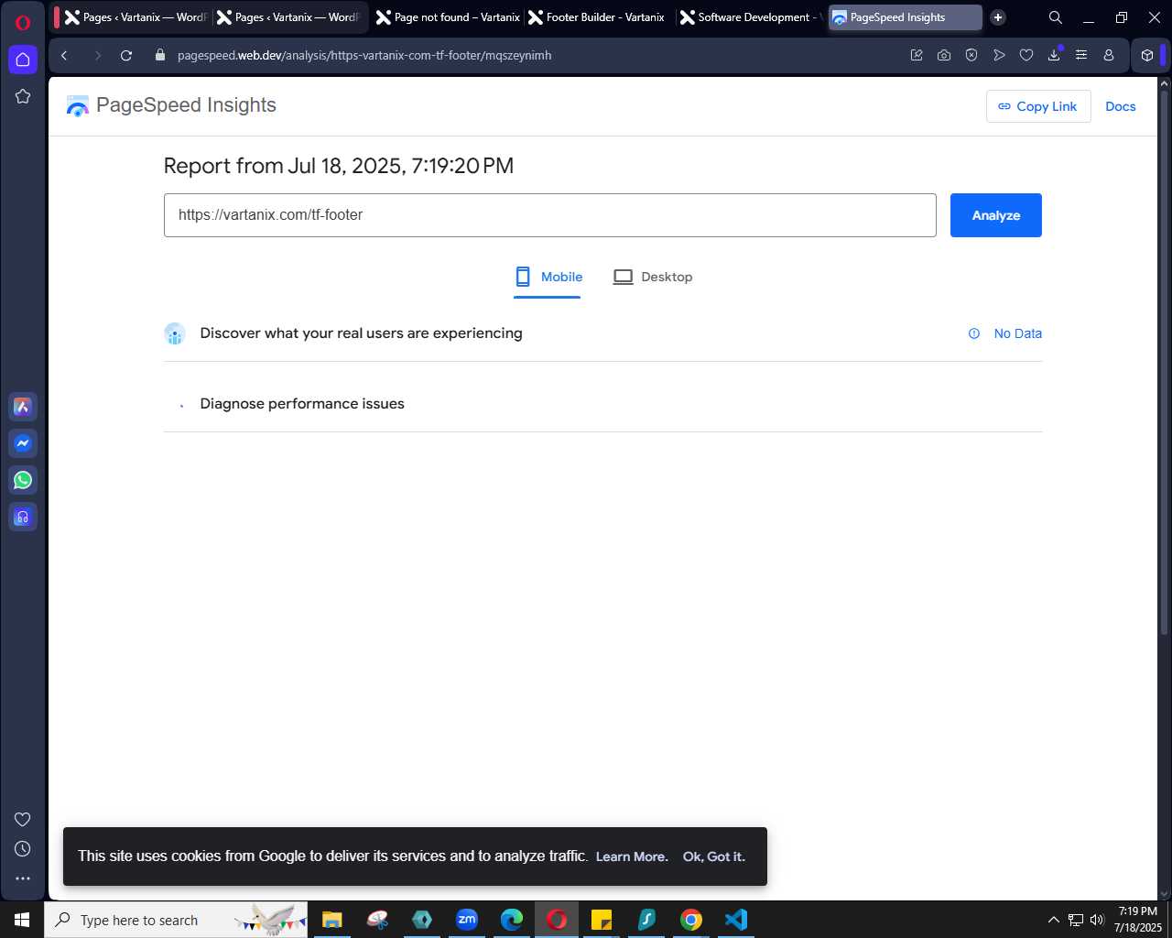This screenshot has width=1172, height=938.
Task: Open Easy Setup menu icon
Action: click(x=1081, y=55)
